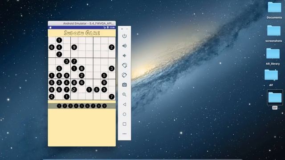The image size is (285, 160).
Task: Open the AR_library folder on desktop
Action: point(273,53)
